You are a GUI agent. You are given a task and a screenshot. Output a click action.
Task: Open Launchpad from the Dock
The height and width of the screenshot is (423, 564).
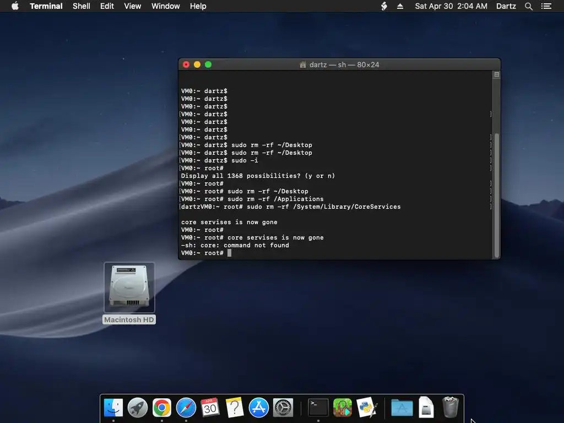(x=138, y=408)
